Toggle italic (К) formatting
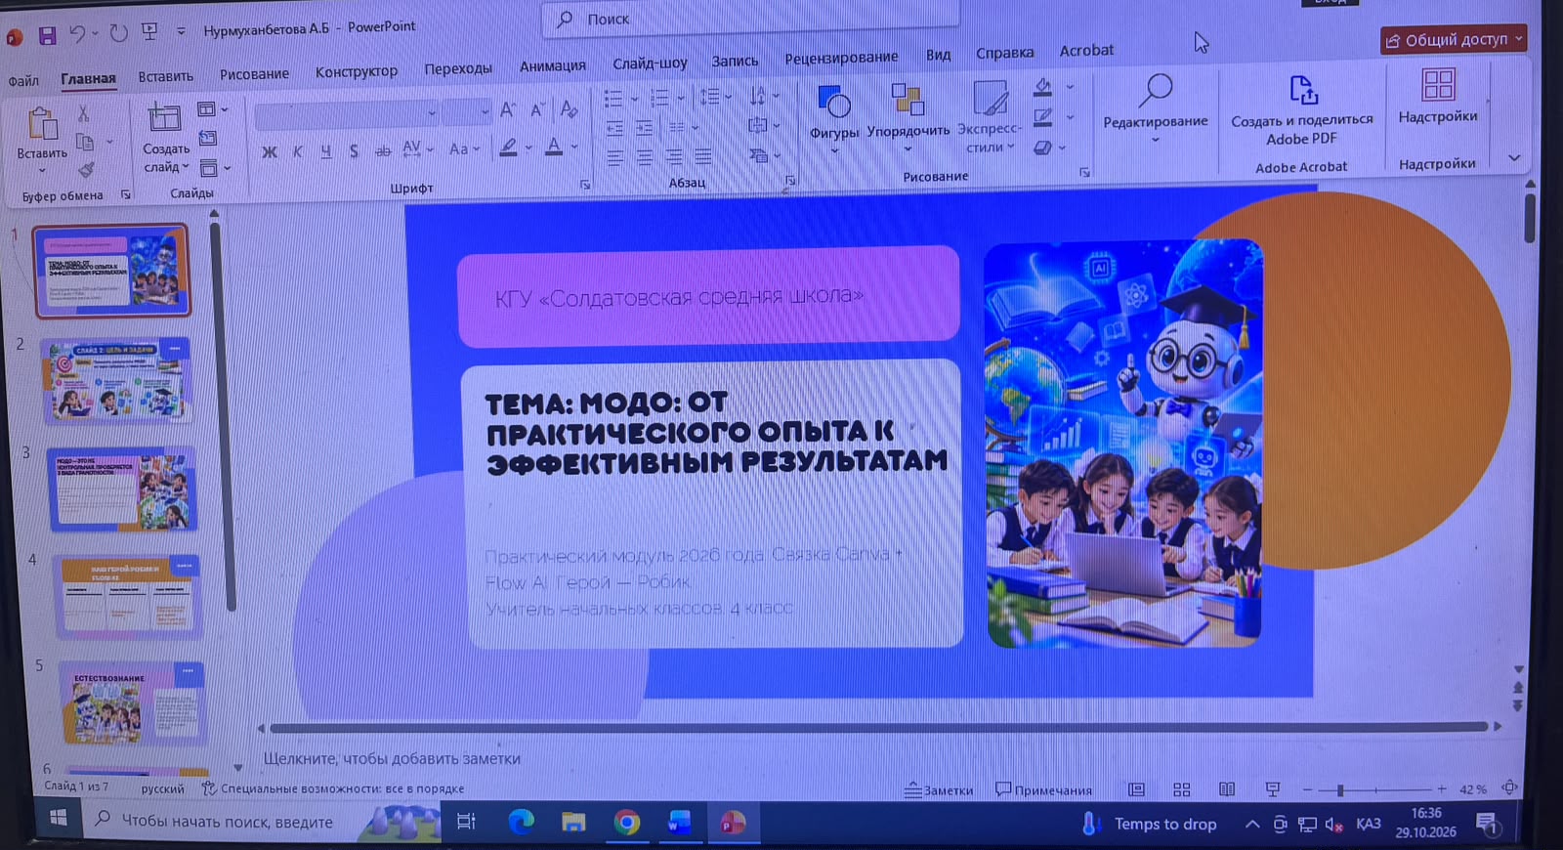This screenshot has width=1563, height=850. pyautogui.click(x=297, y=151)
